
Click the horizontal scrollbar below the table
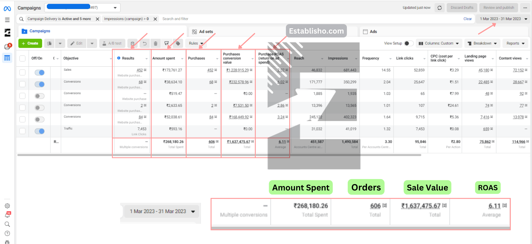click(x=219, y=155)
